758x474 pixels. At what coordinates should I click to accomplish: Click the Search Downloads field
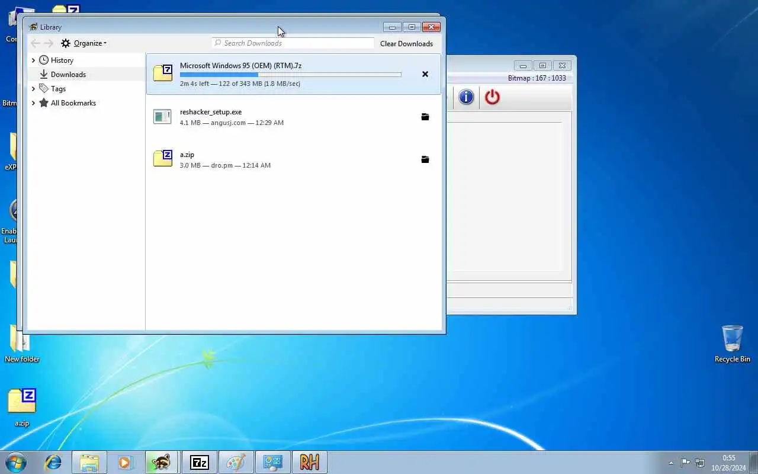(293, 43)
